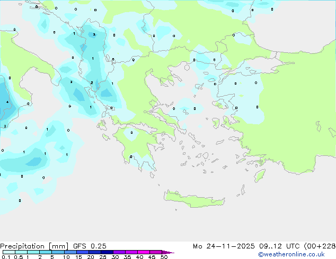Pick the 15–20 mm legend color swatch
Viewport: 336px width, 259px height.
pyautogui.click(x=83, y=252)
